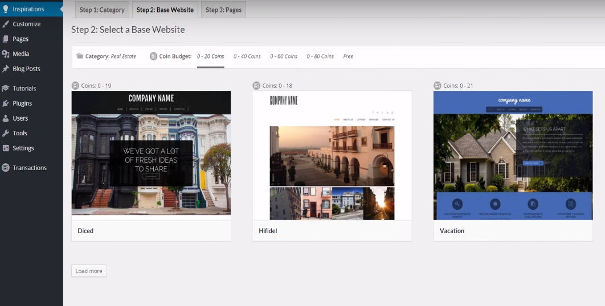Select the 0 - 80 Coins budget filter
The width and height of the screenshot is (605, 306).
[x=320, y=56]
